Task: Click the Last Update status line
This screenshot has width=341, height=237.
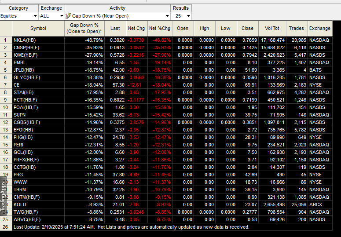Action: click(x=132, y=227)
